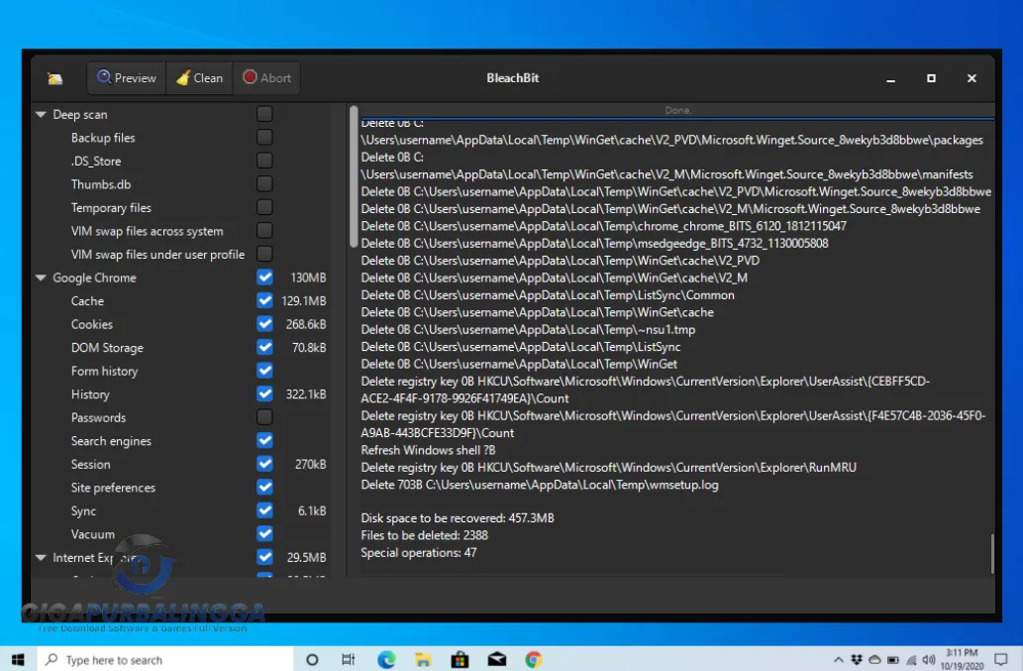
Task: Collapse the Deep scan group
Action: pyautogui.click(x=42, y=114)
